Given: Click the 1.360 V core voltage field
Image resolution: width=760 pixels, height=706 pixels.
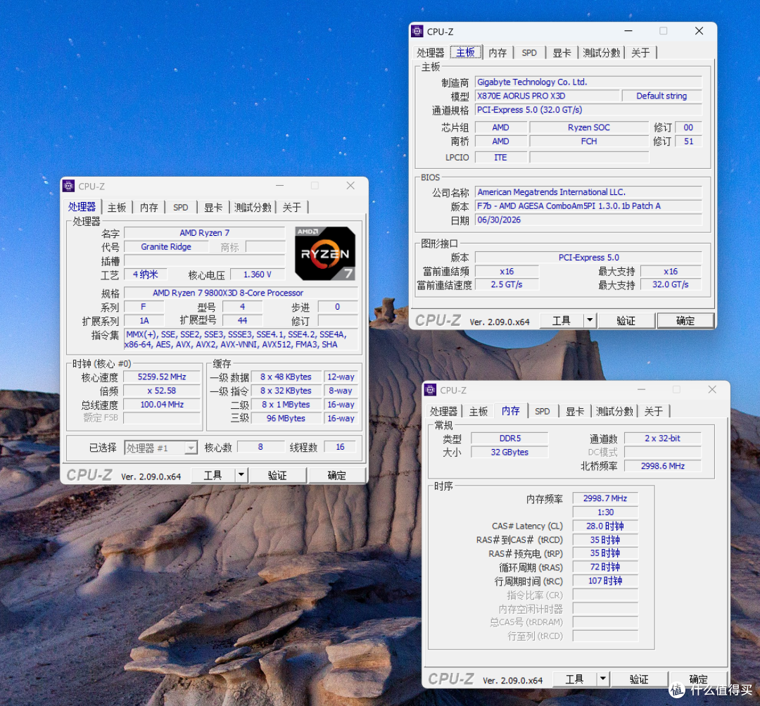Looking at the screenshot, I should click(x=258, y=275).
